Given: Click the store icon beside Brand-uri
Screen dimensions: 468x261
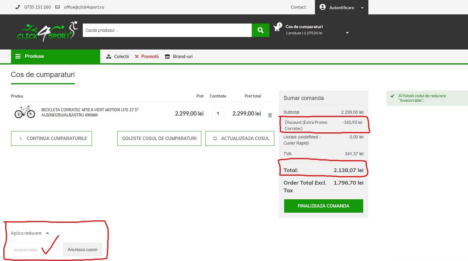Looking at the screenshot, I should point(167,57).
